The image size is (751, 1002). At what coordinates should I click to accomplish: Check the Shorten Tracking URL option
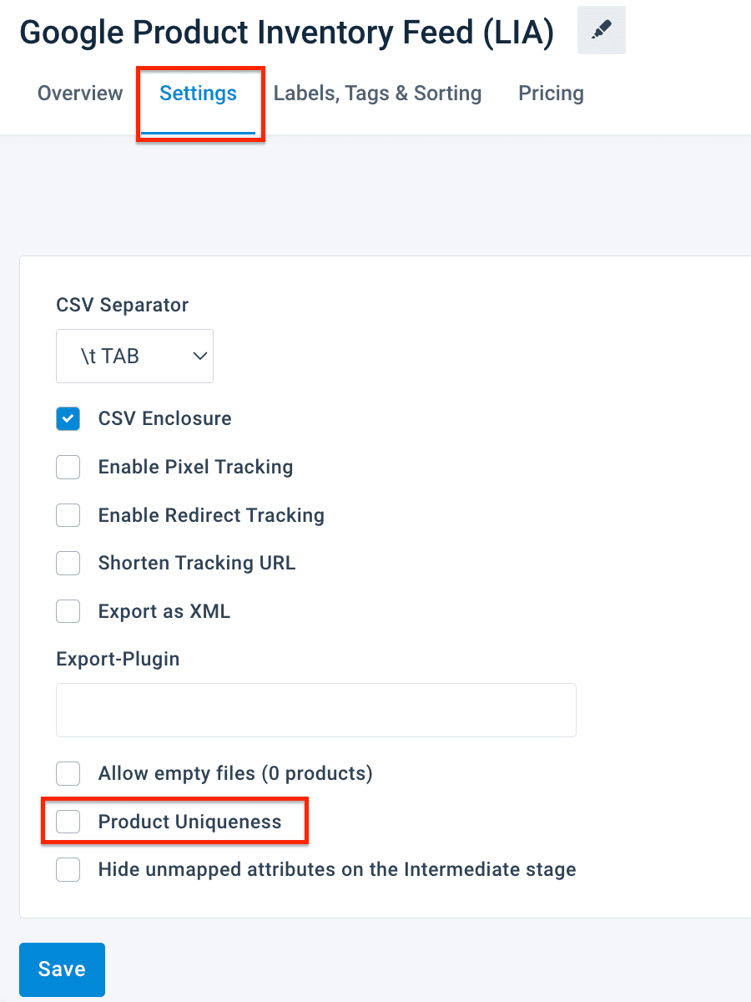pos(68,564)
